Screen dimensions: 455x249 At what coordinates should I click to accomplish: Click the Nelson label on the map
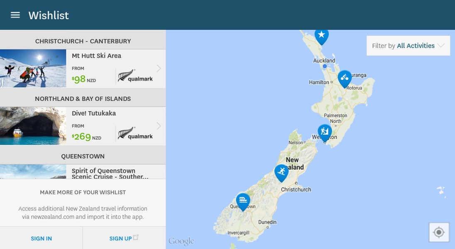296,142
